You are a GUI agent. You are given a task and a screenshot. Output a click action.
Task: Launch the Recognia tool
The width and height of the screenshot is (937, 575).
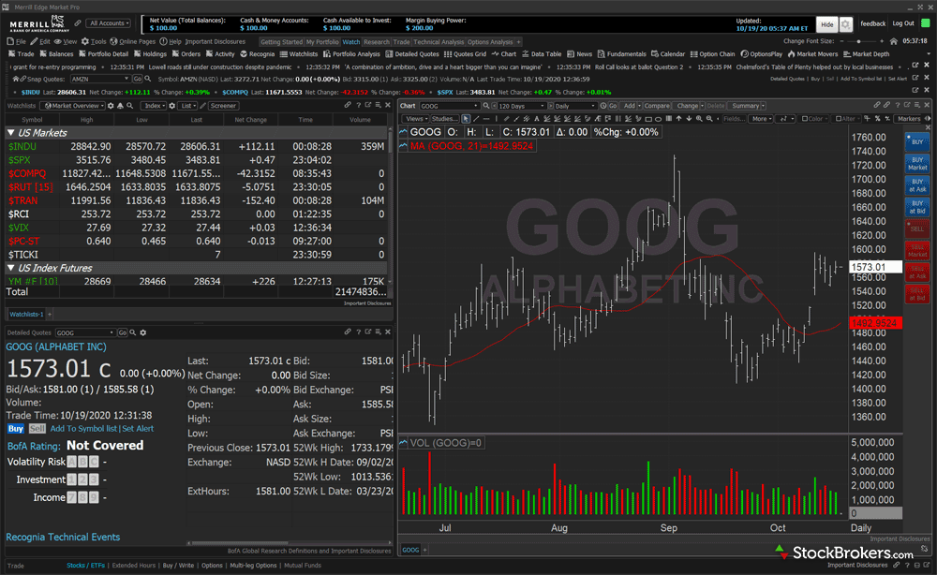pos(257,54)
